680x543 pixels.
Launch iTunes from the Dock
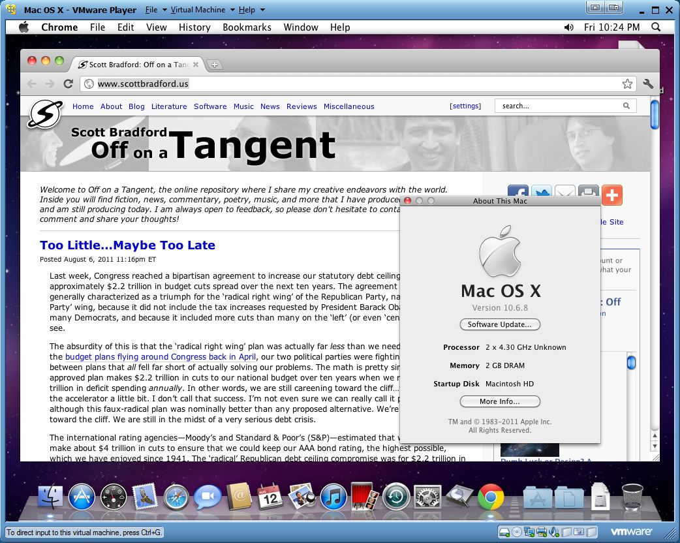333,497
